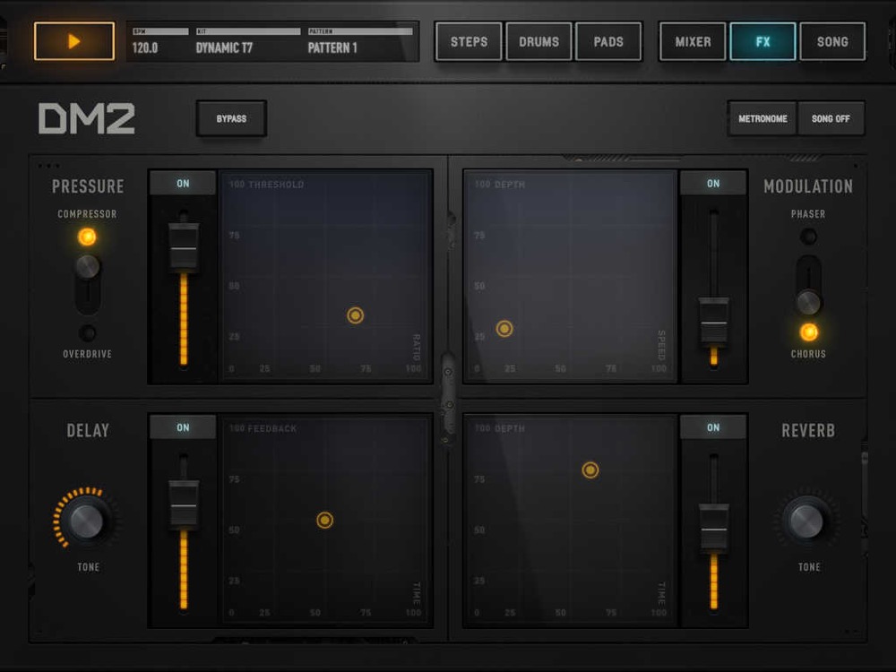Click the Phaser indicator light
The width and height of the screenshot is (896, 672).
point(808,237)
